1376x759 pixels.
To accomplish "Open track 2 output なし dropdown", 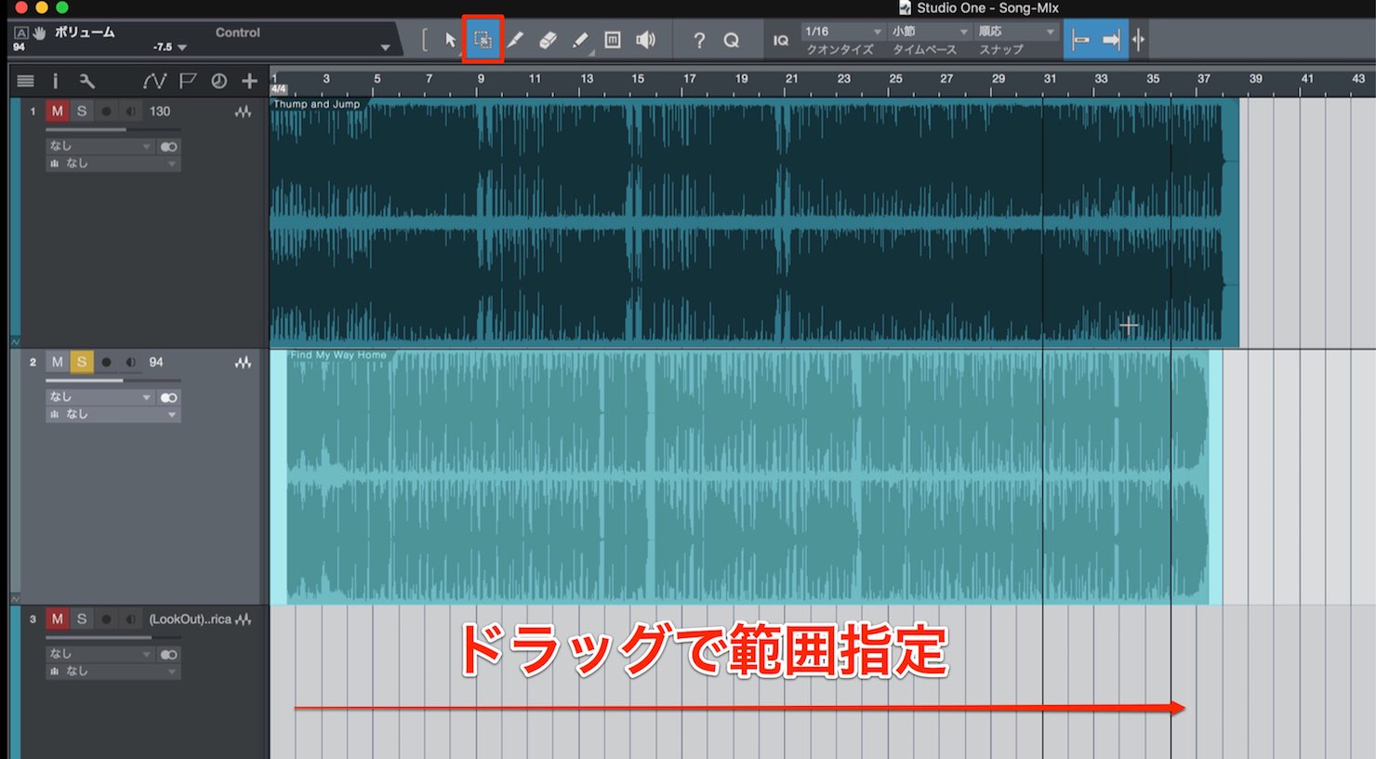I will point(112,415).
